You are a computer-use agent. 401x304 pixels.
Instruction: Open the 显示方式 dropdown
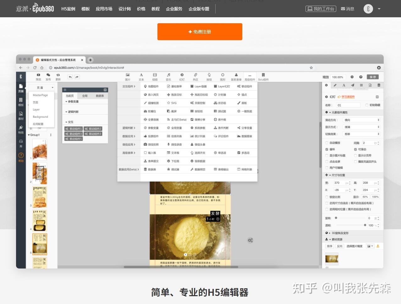[x=361, y=127]
